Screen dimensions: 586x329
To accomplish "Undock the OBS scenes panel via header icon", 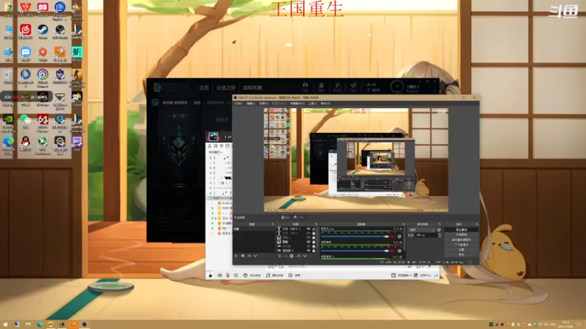I will (272, 224).
